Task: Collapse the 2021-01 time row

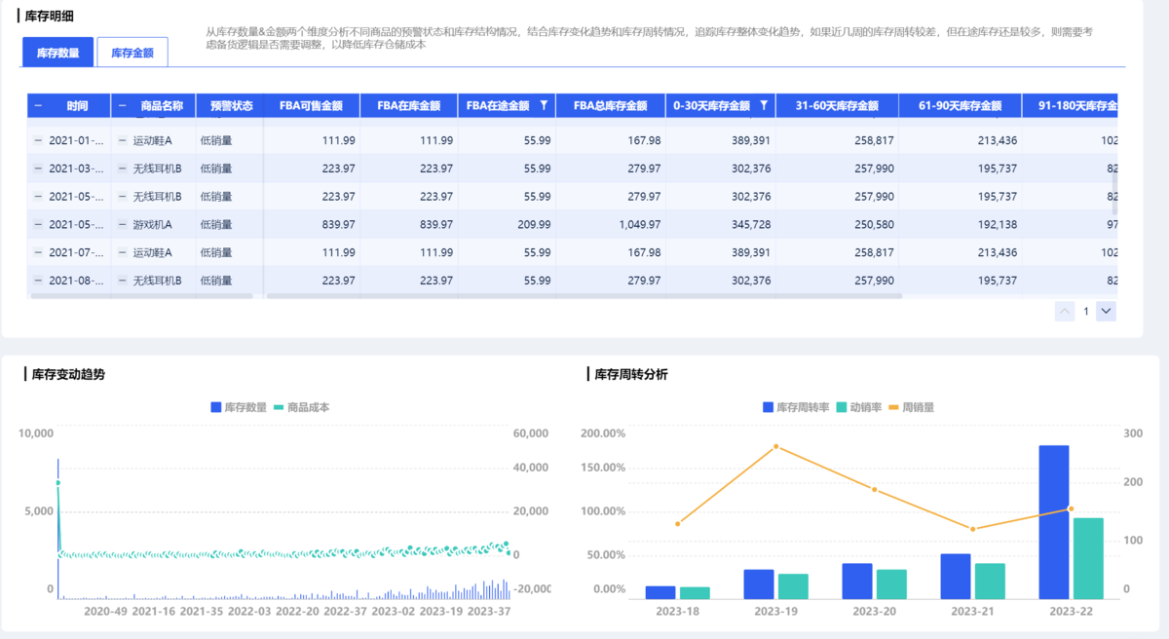Action: click(x=38, y=140)
